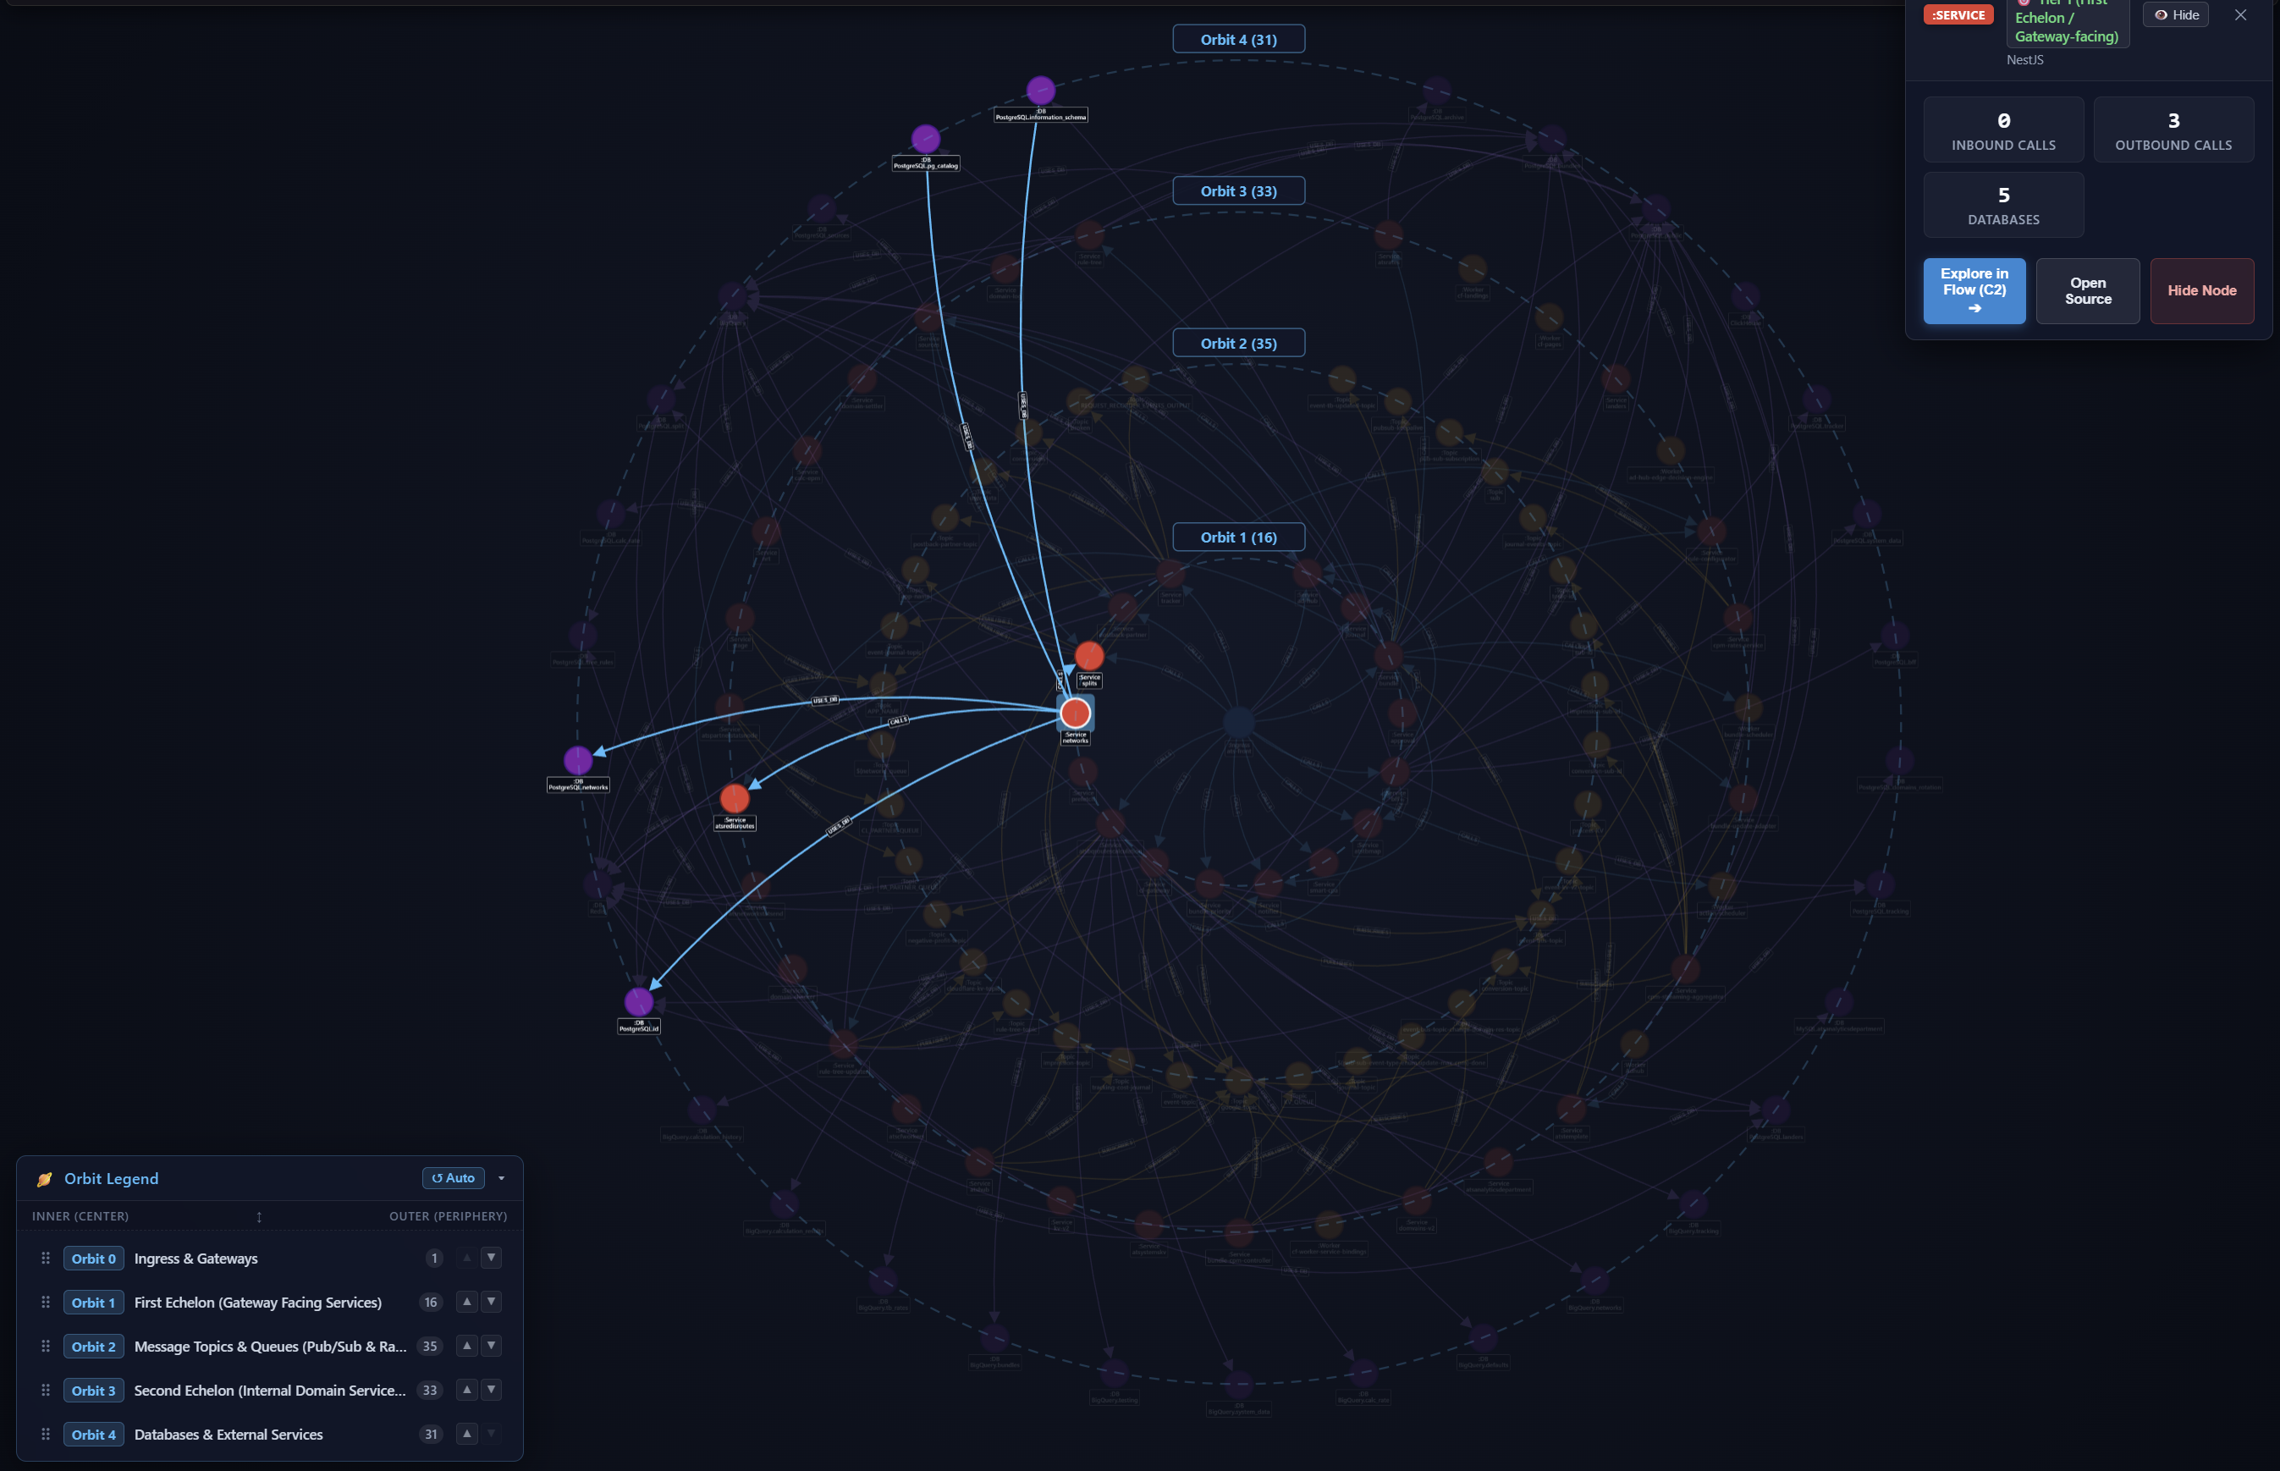
Task: Move Orbit 2 Message Topics up
Action: 466,1345
